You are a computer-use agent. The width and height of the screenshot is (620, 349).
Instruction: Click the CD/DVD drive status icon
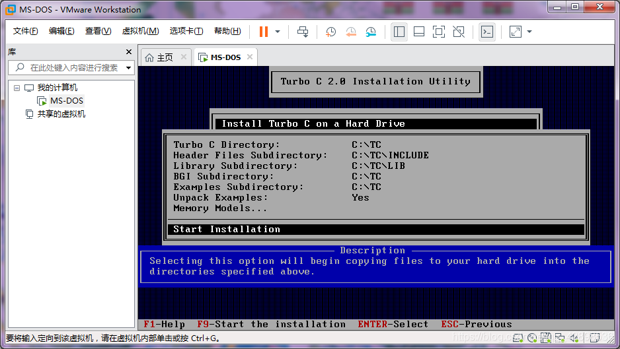(x=532, y=338)
